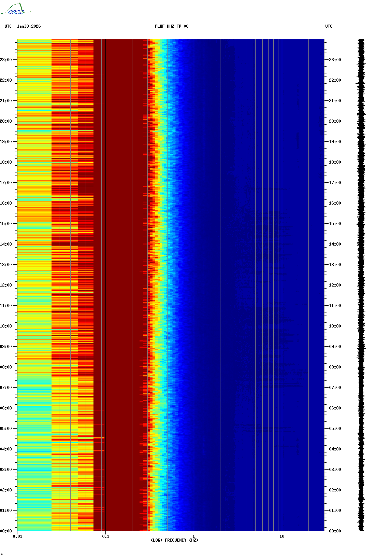Pick the 05:00 marker on the left time axis
Image resolution: width=376 pixels, height=558 pixels.
6,429
